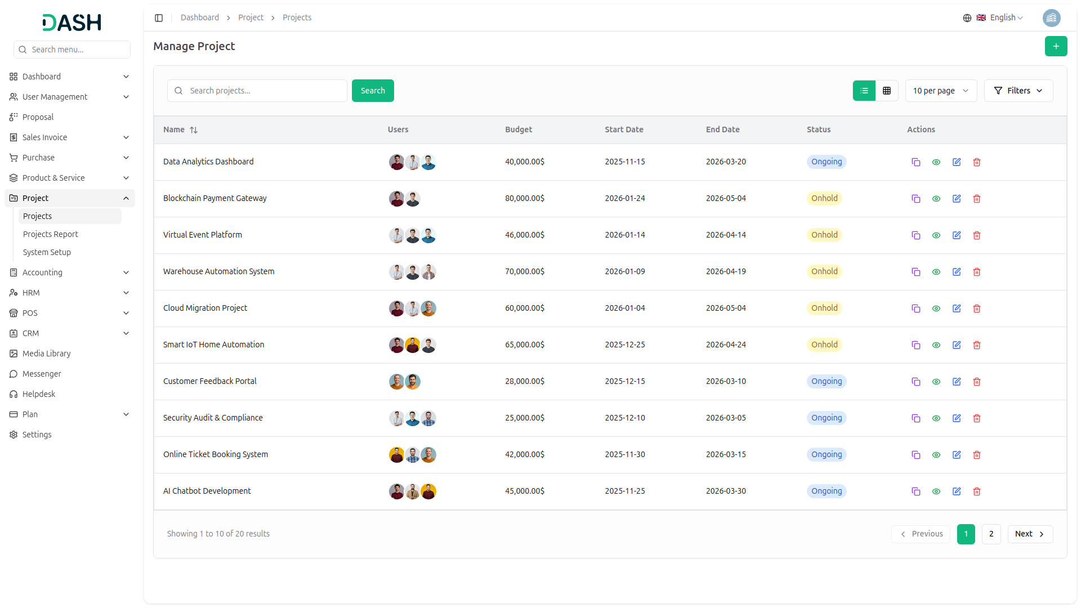Expand the Filters dropdown
This screenshot has height=608, width=1081.
(1018, 91)
